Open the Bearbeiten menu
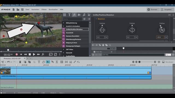This screenshot has width=175, height=98. pos(35,10)
